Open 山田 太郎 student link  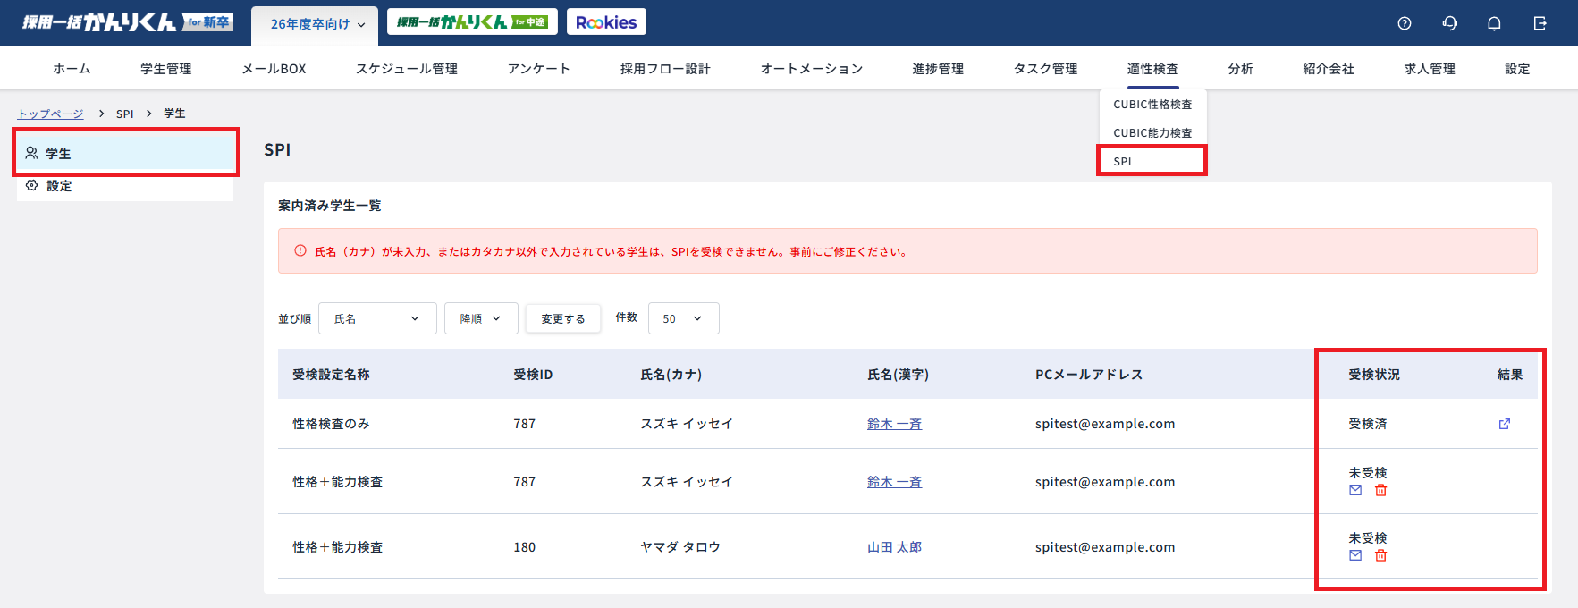click(x=894, y=547)
